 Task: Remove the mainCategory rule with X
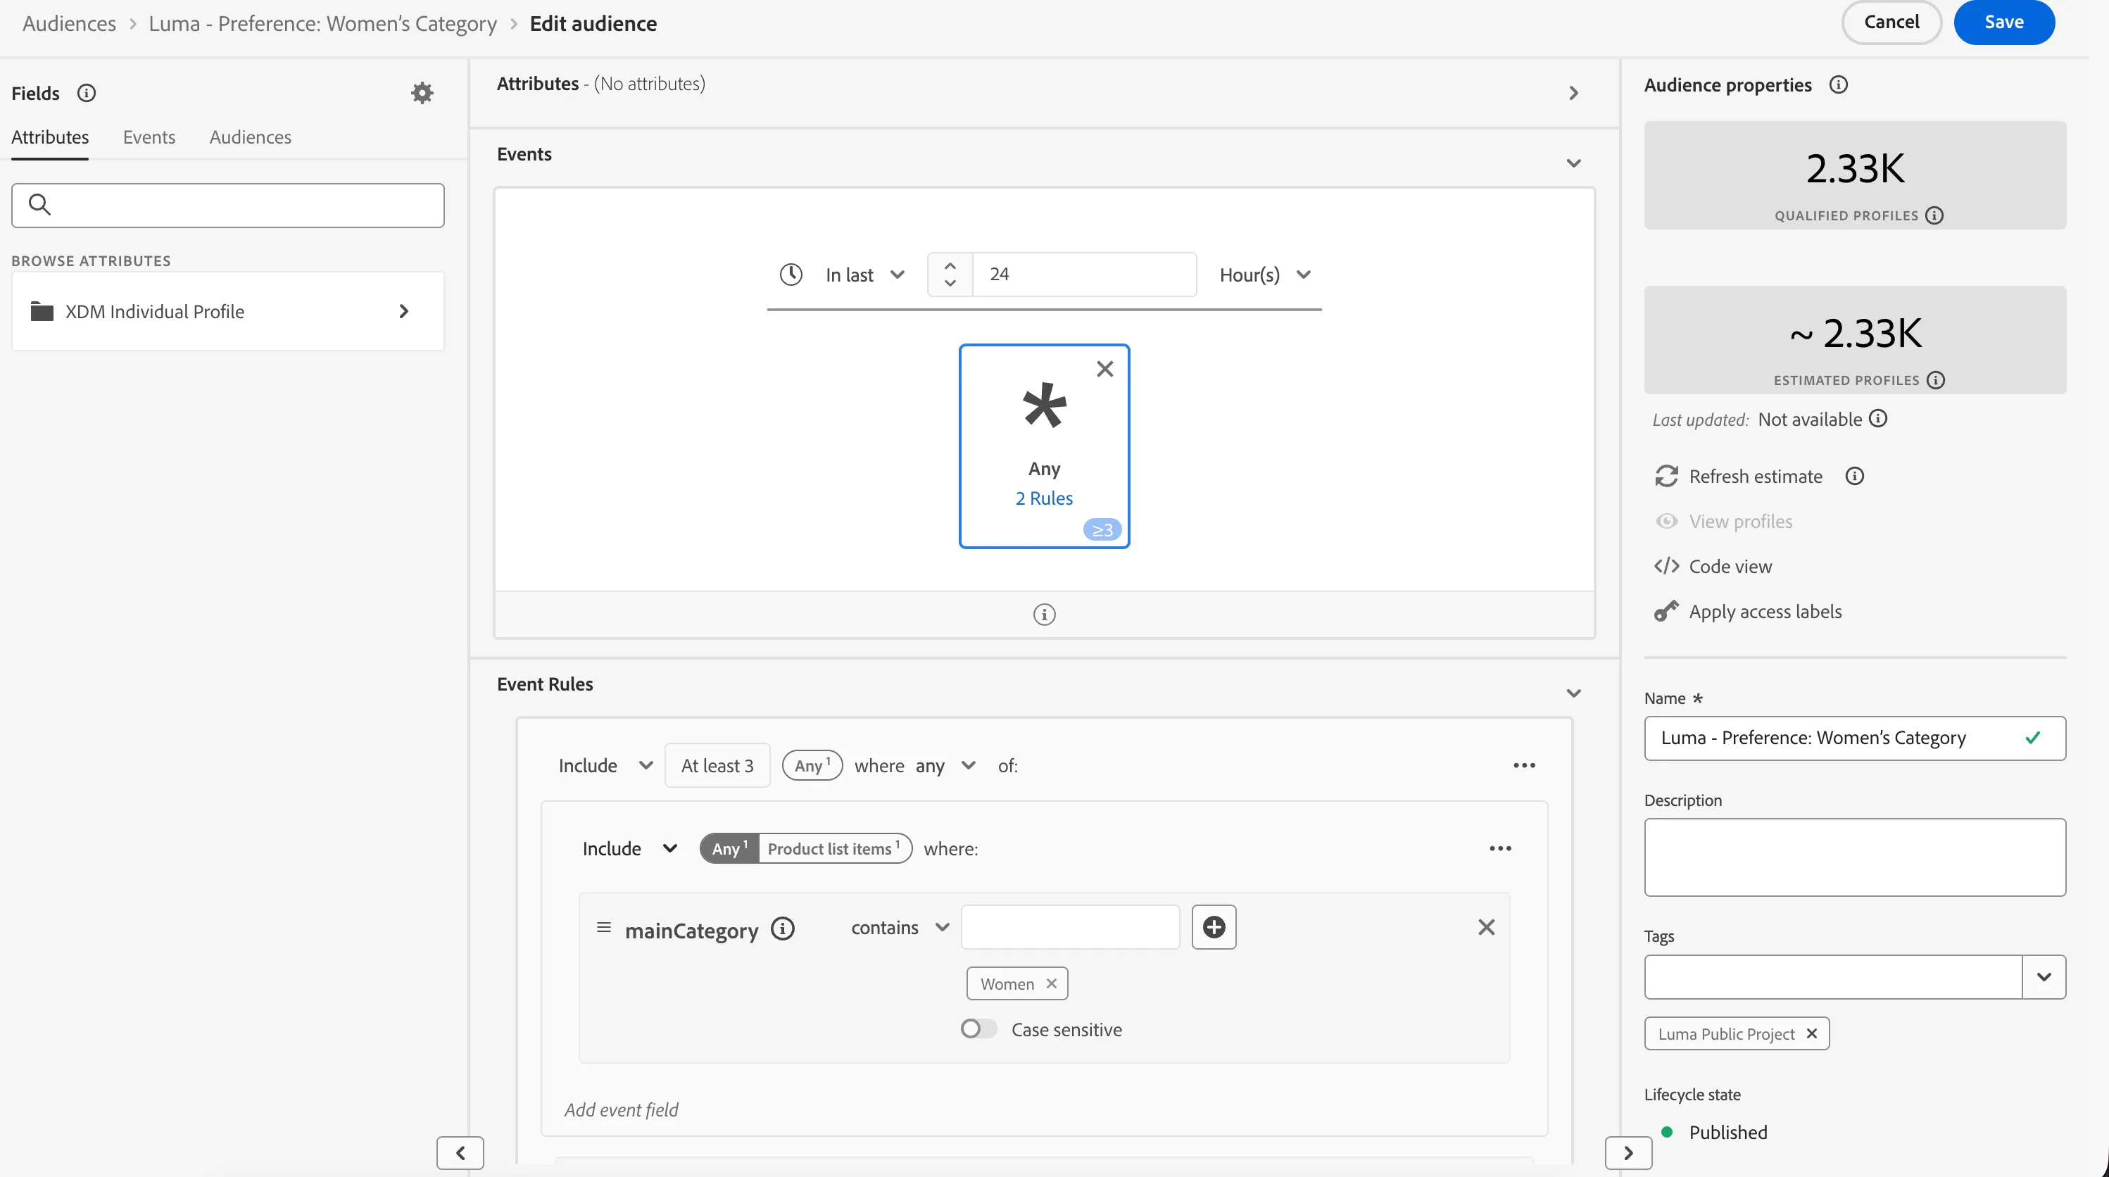point(1486,927)
